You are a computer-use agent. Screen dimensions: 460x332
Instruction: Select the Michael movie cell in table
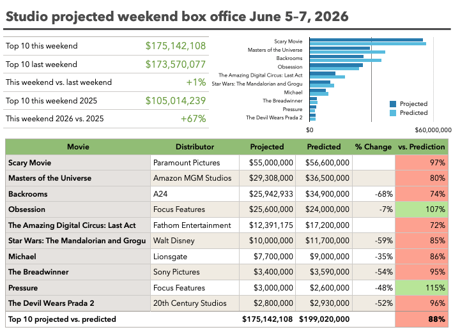click(78, 257)
